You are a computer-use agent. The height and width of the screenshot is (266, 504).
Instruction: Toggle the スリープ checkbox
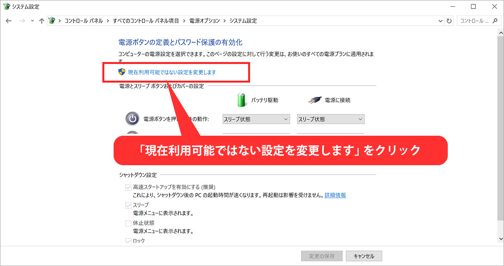coord(128,205)
